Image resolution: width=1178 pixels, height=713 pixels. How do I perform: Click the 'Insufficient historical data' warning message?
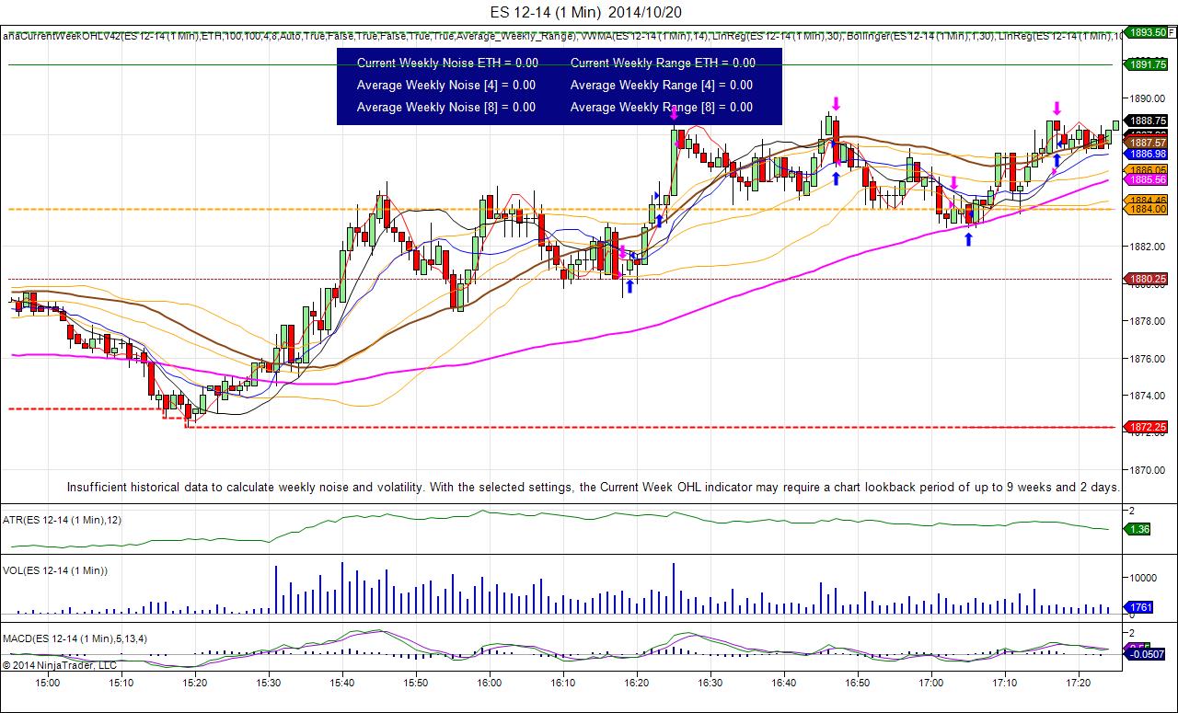[594, 487]
